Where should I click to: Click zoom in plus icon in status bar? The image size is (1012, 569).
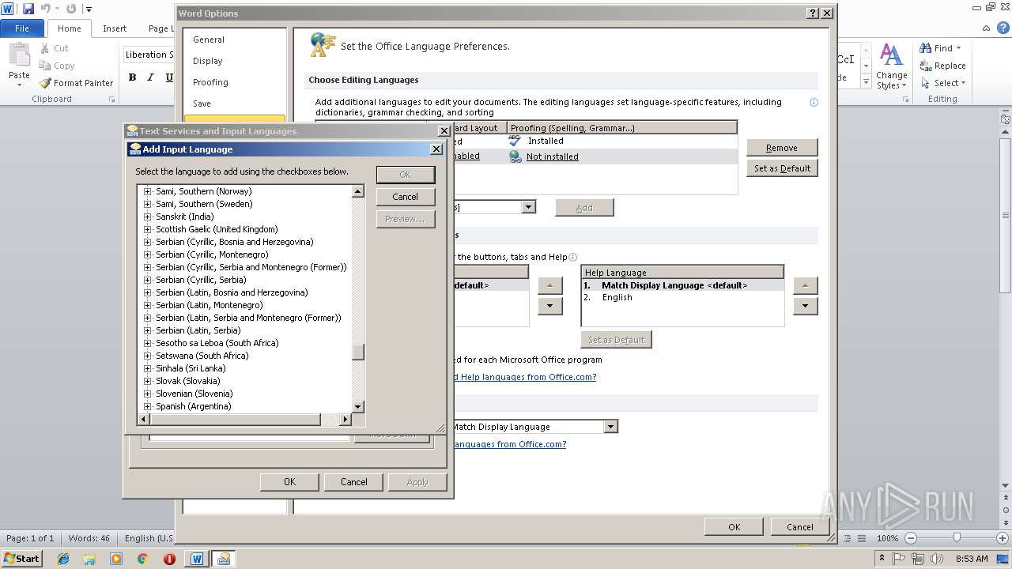(x=1004, y=538)
